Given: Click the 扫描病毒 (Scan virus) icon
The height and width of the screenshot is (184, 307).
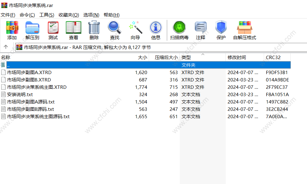Looking at the screenshot, I should coord(179,27).
